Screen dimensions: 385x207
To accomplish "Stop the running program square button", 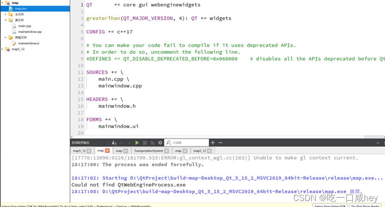I will point(145,143).
